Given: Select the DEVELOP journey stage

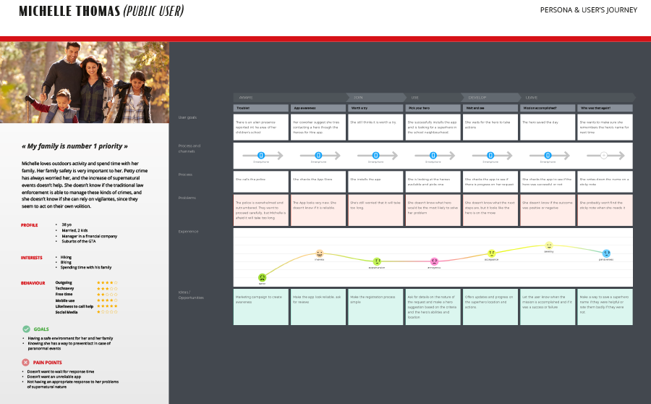Looking at the screenshot, I should click(492, 97).
